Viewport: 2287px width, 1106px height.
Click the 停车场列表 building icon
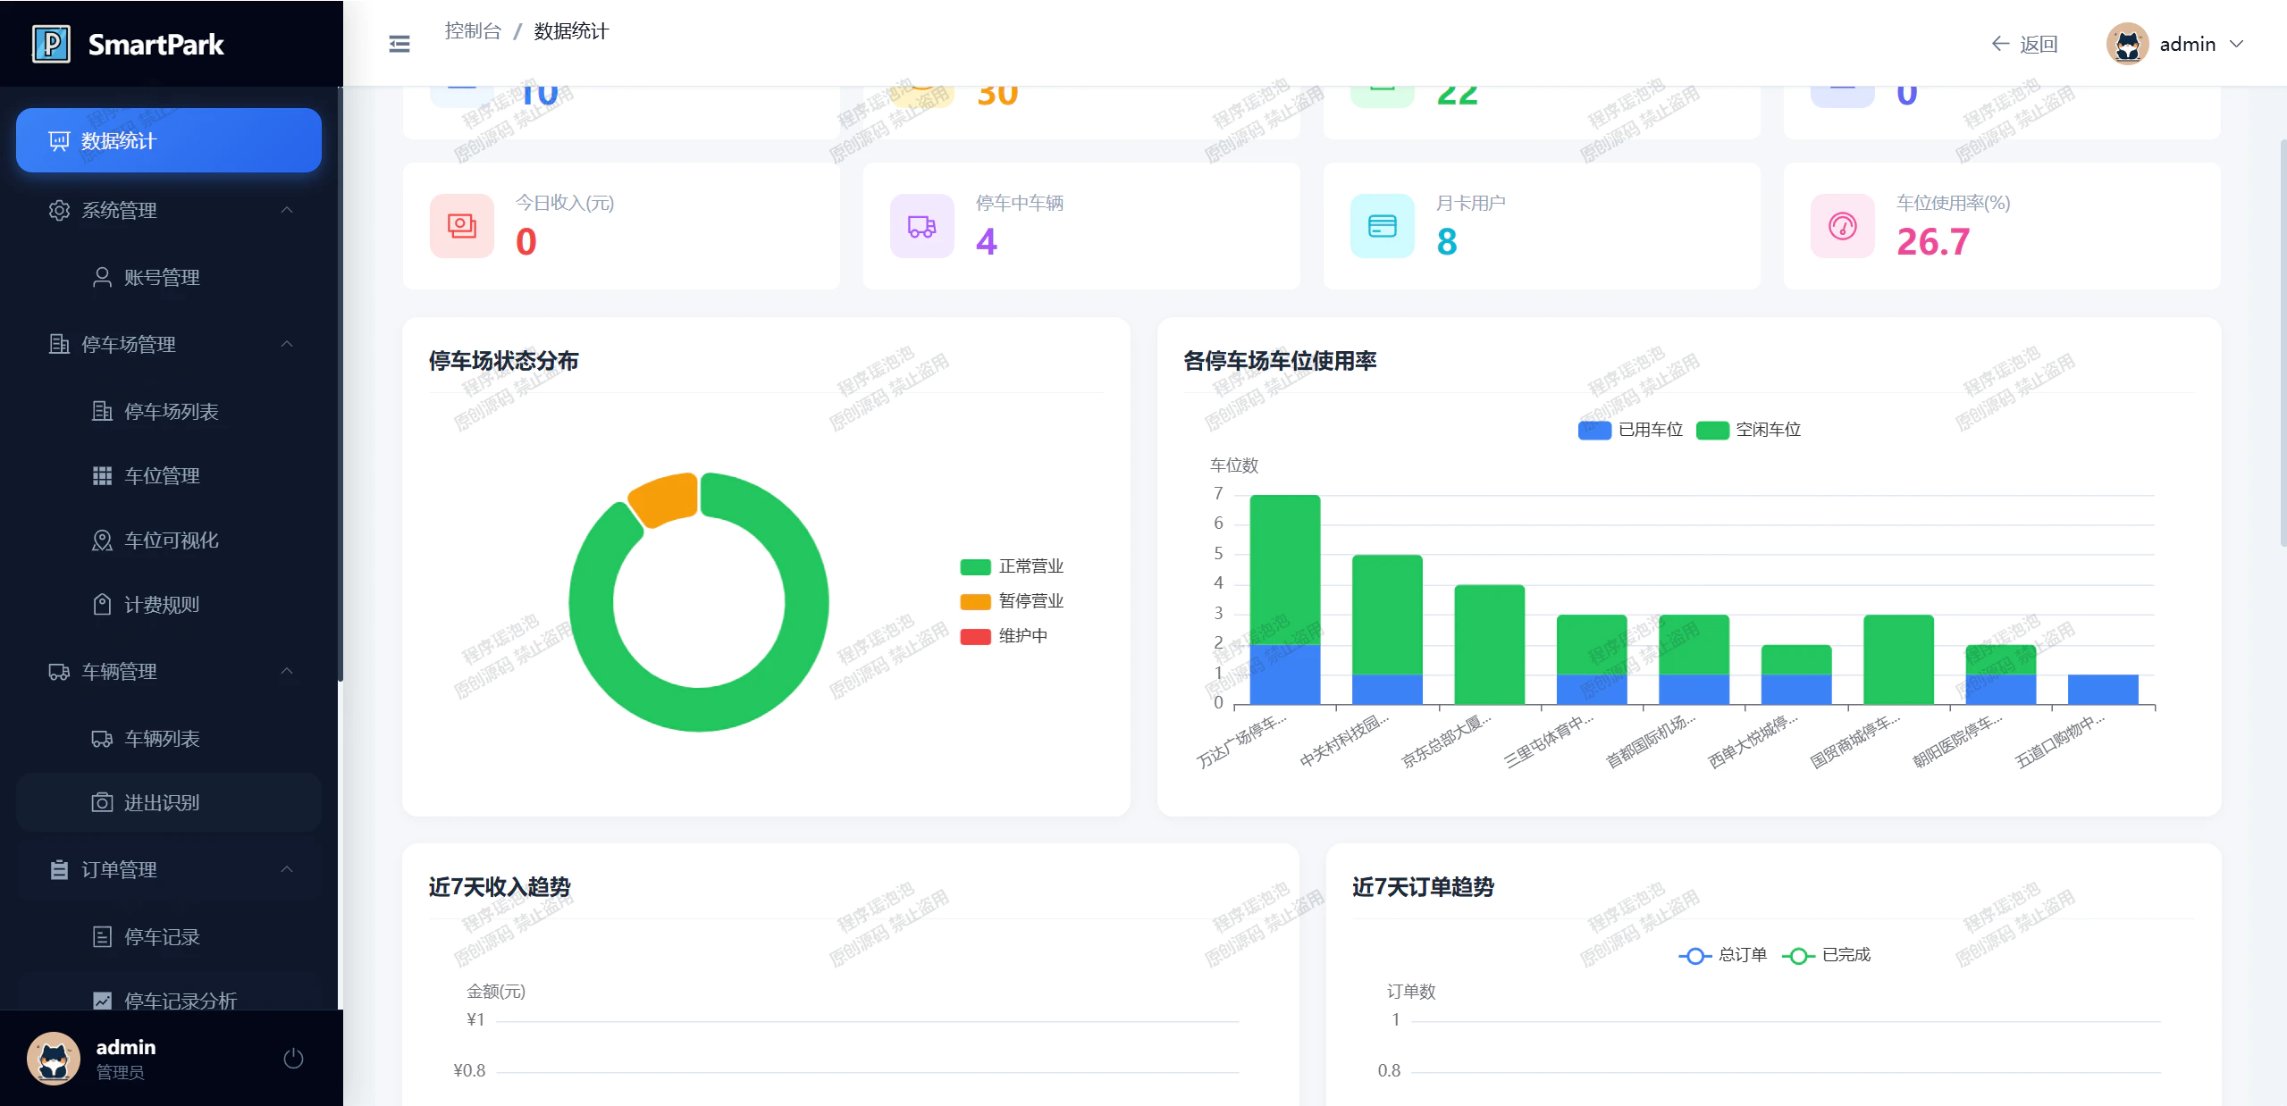pos(102,411)
